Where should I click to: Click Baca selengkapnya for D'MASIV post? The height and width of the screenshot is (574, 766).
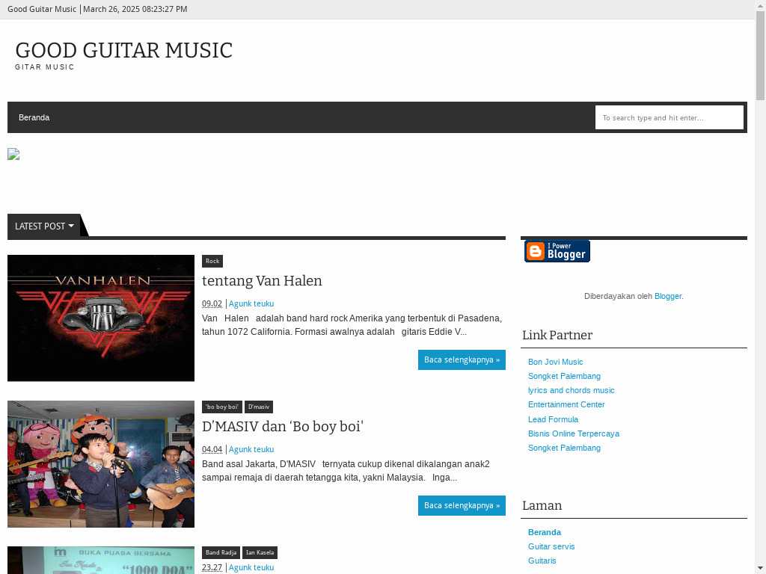(462, 506)
